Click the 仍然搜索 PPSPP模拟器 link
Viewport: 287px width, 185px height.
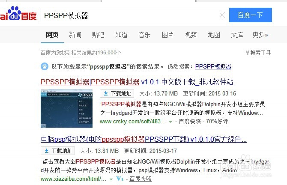click(213, 66)
